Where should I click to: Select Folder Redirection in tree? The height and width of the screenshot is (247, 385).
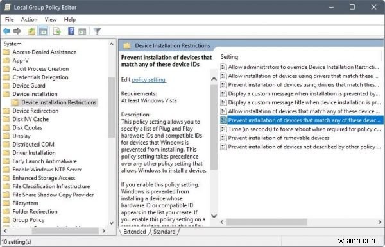click(35, 212)
